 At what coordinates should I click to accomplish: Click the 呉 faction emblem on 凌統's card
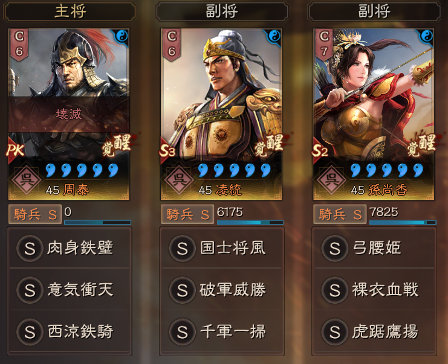(x=179, y=180)
